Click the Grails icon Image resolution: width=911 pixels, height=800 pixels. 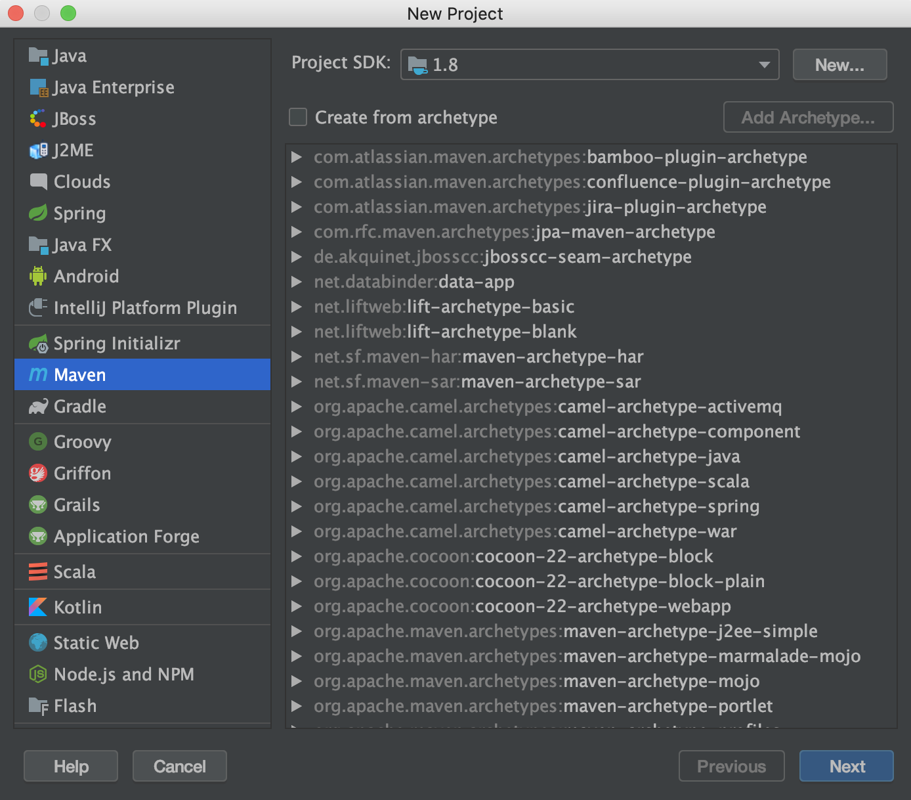(x=38, y=505)
